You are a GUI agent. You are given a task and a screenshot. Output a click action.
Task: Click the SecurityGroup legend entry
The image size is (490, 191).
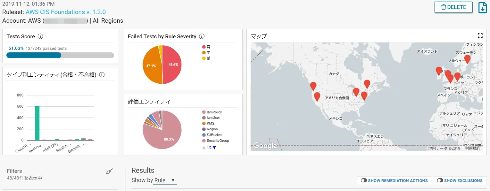[216, 141]
